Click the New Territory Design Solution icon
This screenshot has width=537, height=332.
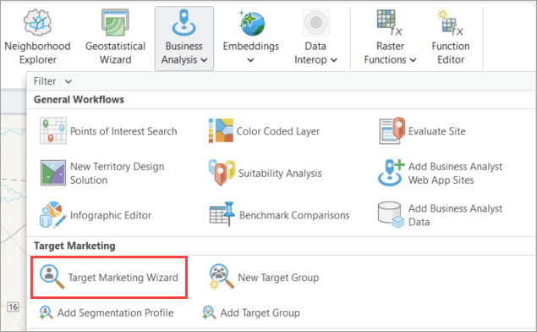[x=53, y=173]
